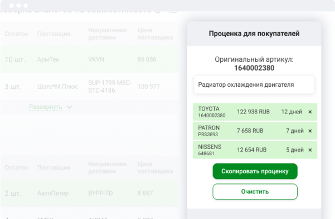The image size is (335, 219).
Task: Click the 7 дней delivery time
Action: coord(295,131)
